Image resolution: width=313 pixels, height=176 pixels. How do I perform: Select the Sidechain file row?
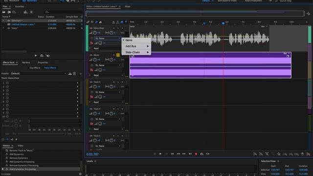coord(42,21)
